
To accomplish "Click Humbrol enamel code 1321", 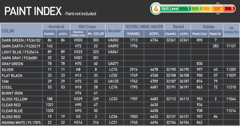I will (x=50, y=105).
